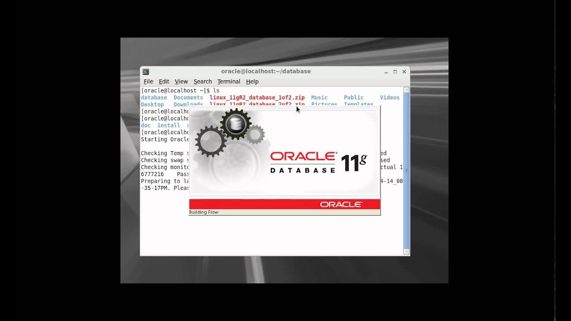Click the terminal scrollbar up arrow
Image resolution: width=571 pixels, height=321 pixels.
406,90
